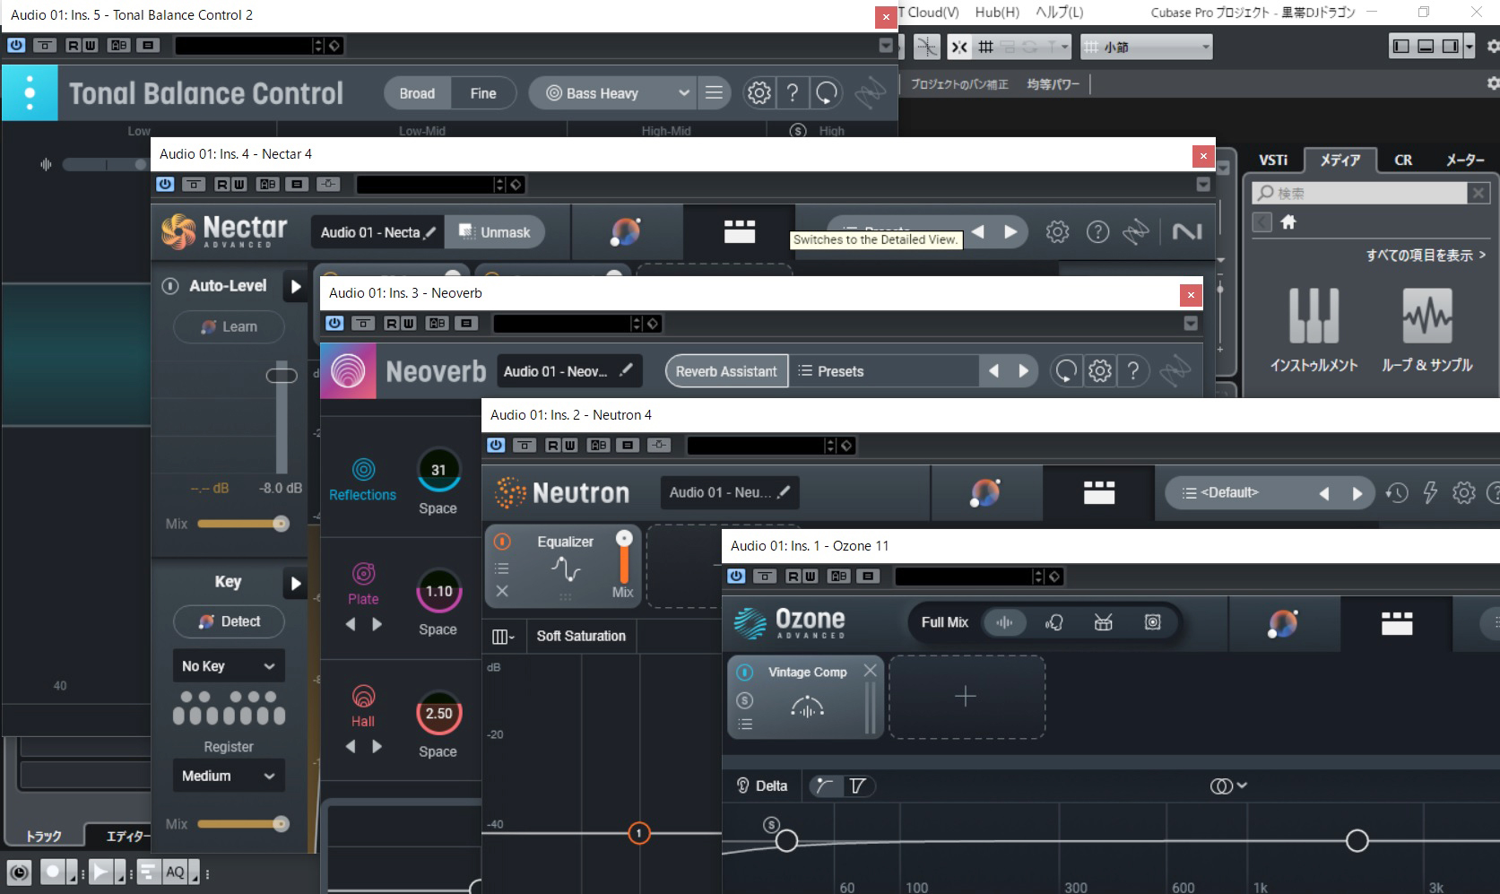Switch to メーター tab
Image resolution: width=1500 pixels, height=894 pixels.
[1465, 160]
